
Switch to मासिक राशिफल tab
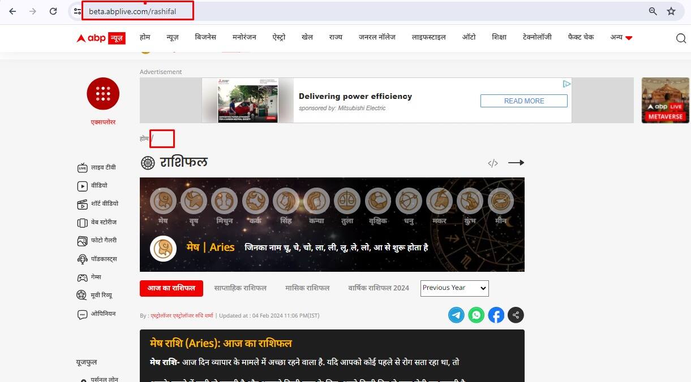click(307, 288)
